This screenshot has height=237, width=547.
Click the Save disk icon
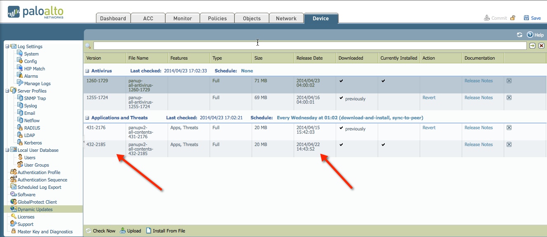click(526, 18)
